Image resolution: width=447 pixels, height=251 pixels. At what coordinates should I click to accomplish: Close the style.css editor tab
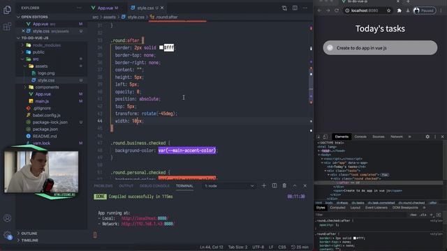(162, 8)
